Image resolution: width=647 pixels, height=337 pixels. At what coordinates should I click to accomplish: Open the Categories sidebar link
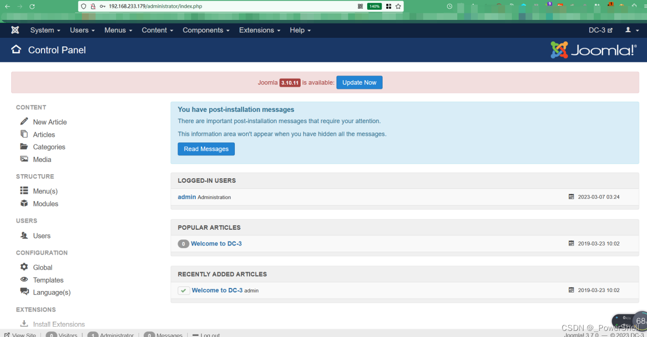49,147
